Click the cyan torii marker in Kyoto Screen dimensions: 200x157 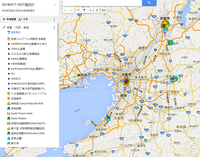click(166, 29)
